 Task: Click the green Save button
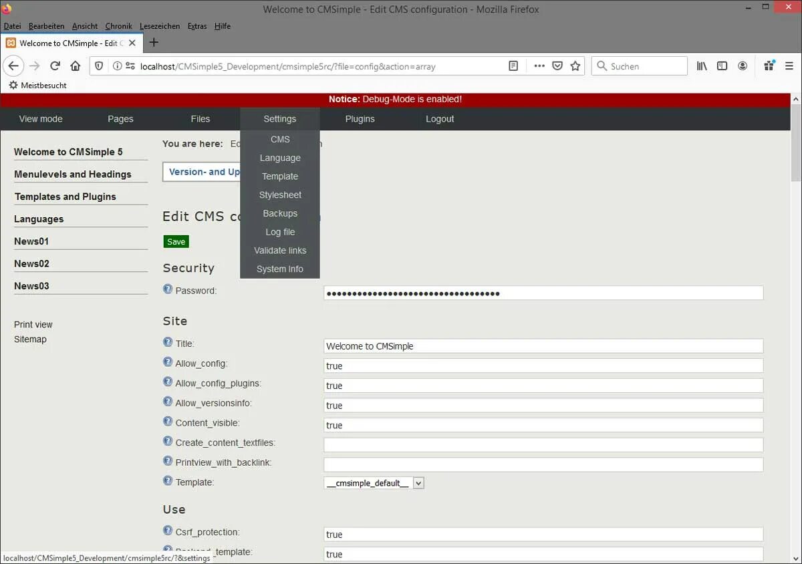point(176,242)
